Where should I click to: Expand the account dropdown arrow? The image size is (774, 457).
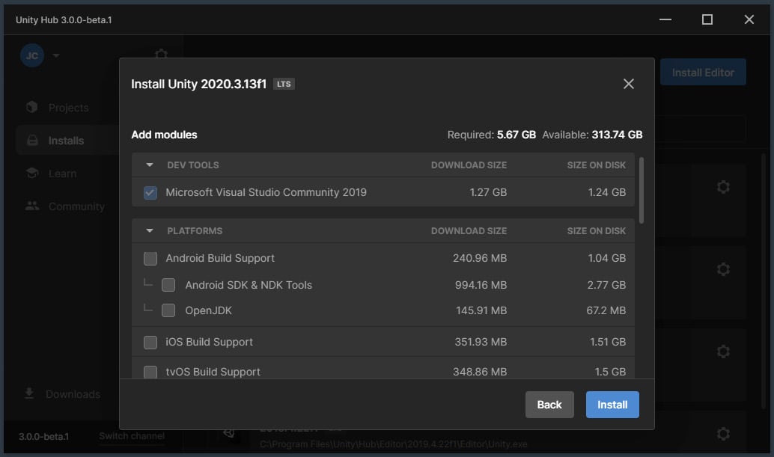pos(56,55)
